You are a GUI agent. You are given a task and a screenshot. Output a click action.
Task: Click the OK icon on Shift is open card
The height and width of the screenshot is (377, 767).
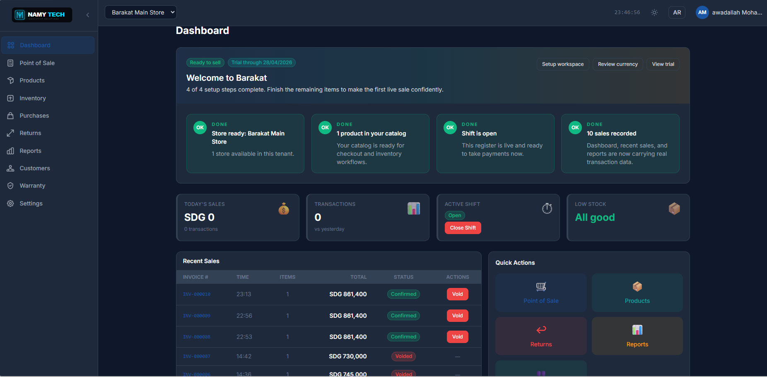(x=450, y=128)
